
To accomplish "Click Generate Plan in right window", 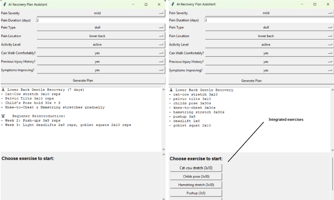I will [251, 81].
